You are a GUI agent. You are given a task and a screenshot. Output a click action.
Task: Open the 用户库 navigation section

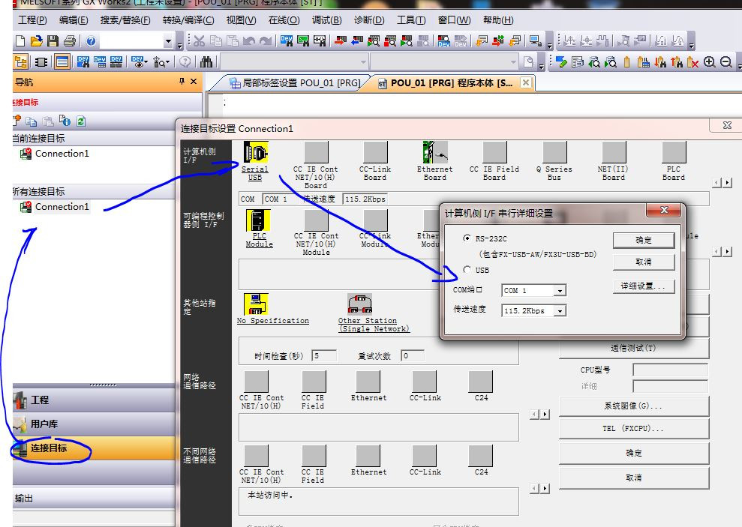94,424
